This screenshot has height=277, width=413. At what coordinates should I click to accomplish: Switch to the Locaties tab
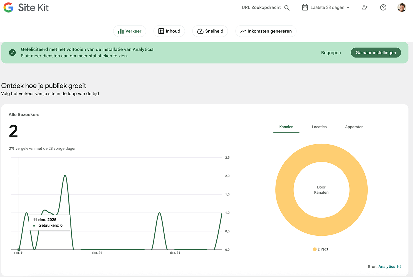319,127
